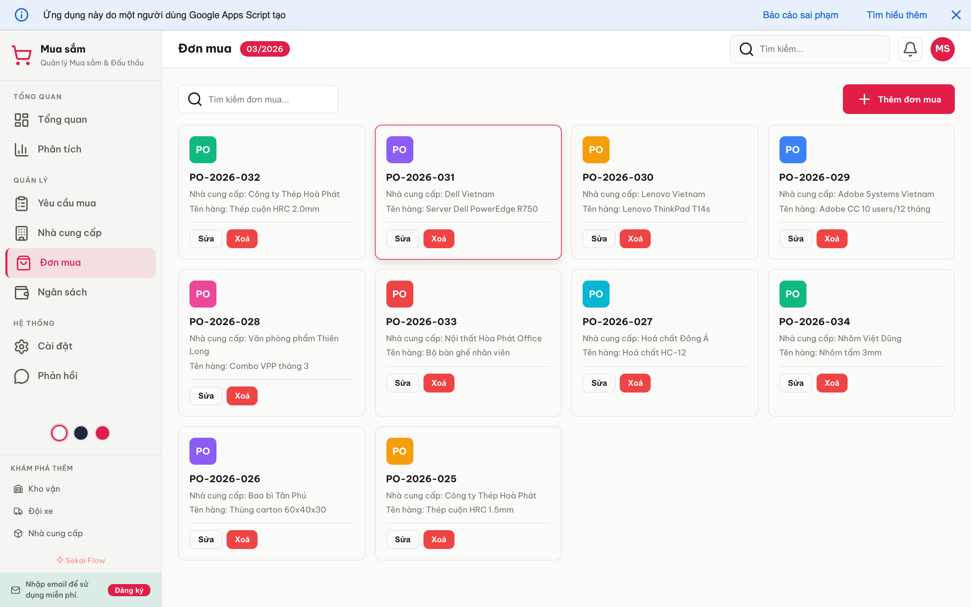Viewport: 971px width, 607px height.
Task: Open the MS user avatar
Action: click(942, 49)
